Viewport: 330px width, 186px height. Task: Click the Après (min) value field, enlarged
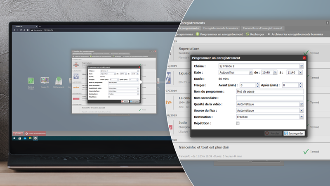point(290,85)
